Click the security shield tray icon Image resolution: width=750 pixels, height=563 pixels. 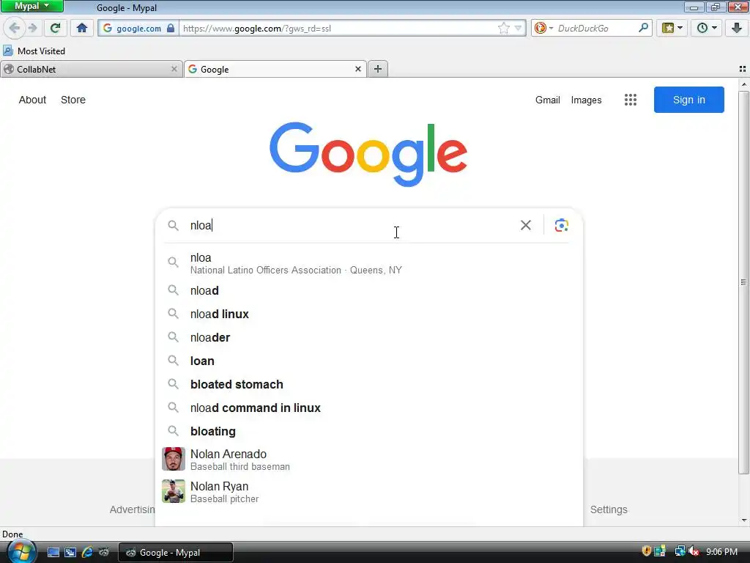[646, 551]
